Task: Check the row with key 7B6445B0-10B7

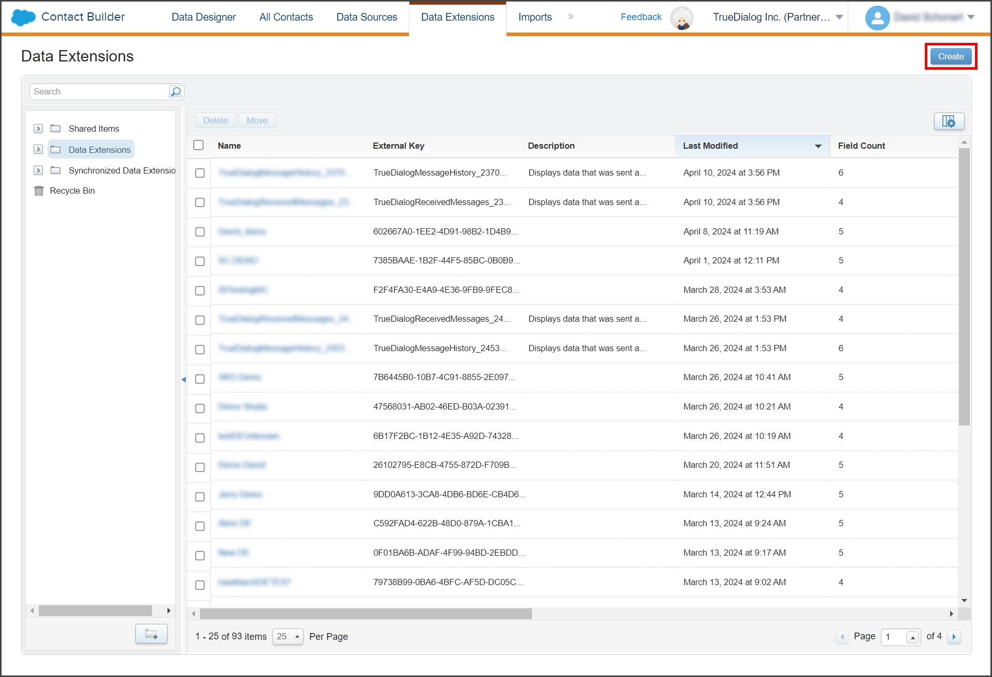Action: pos(200,379)
